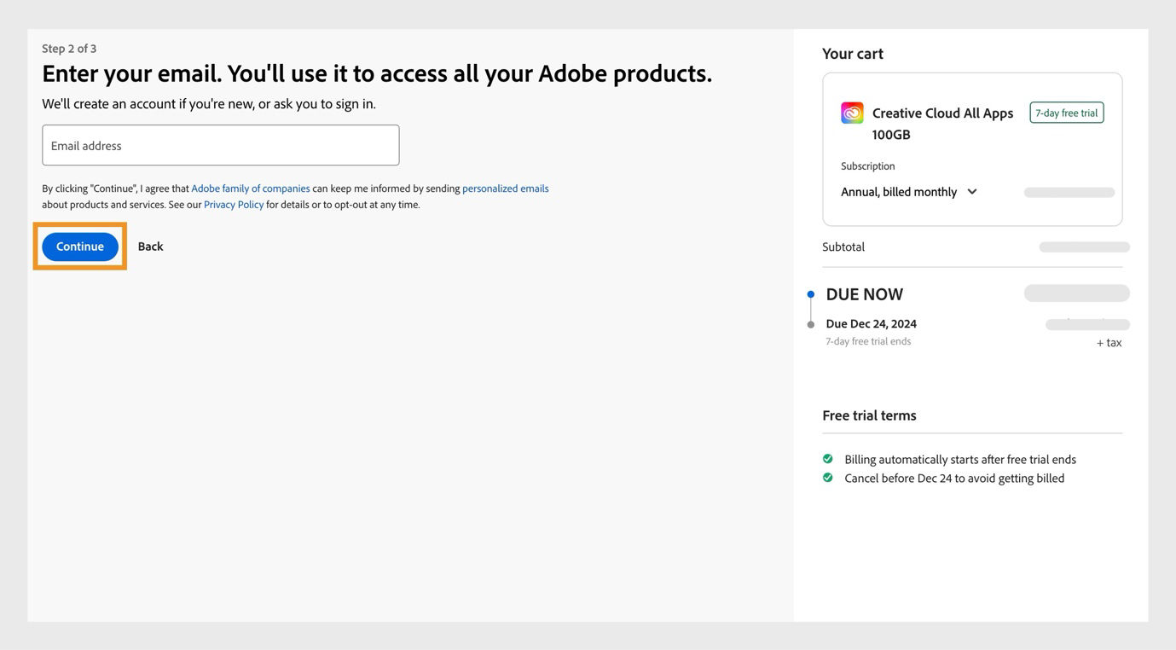
Task: Click the create an account subheading text
Action: tap(209, 104)
